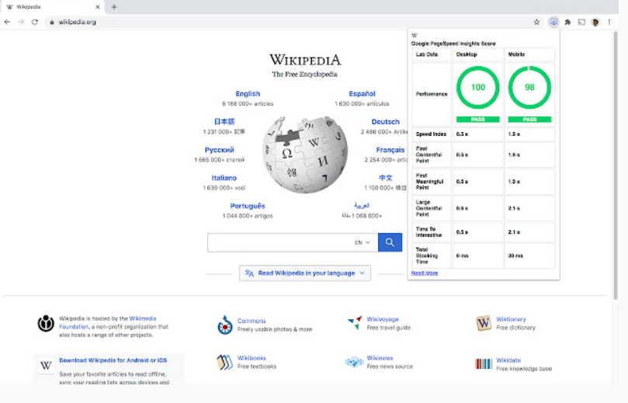
Task: Reload the page with the refresh icon
Action: point(35,22)
